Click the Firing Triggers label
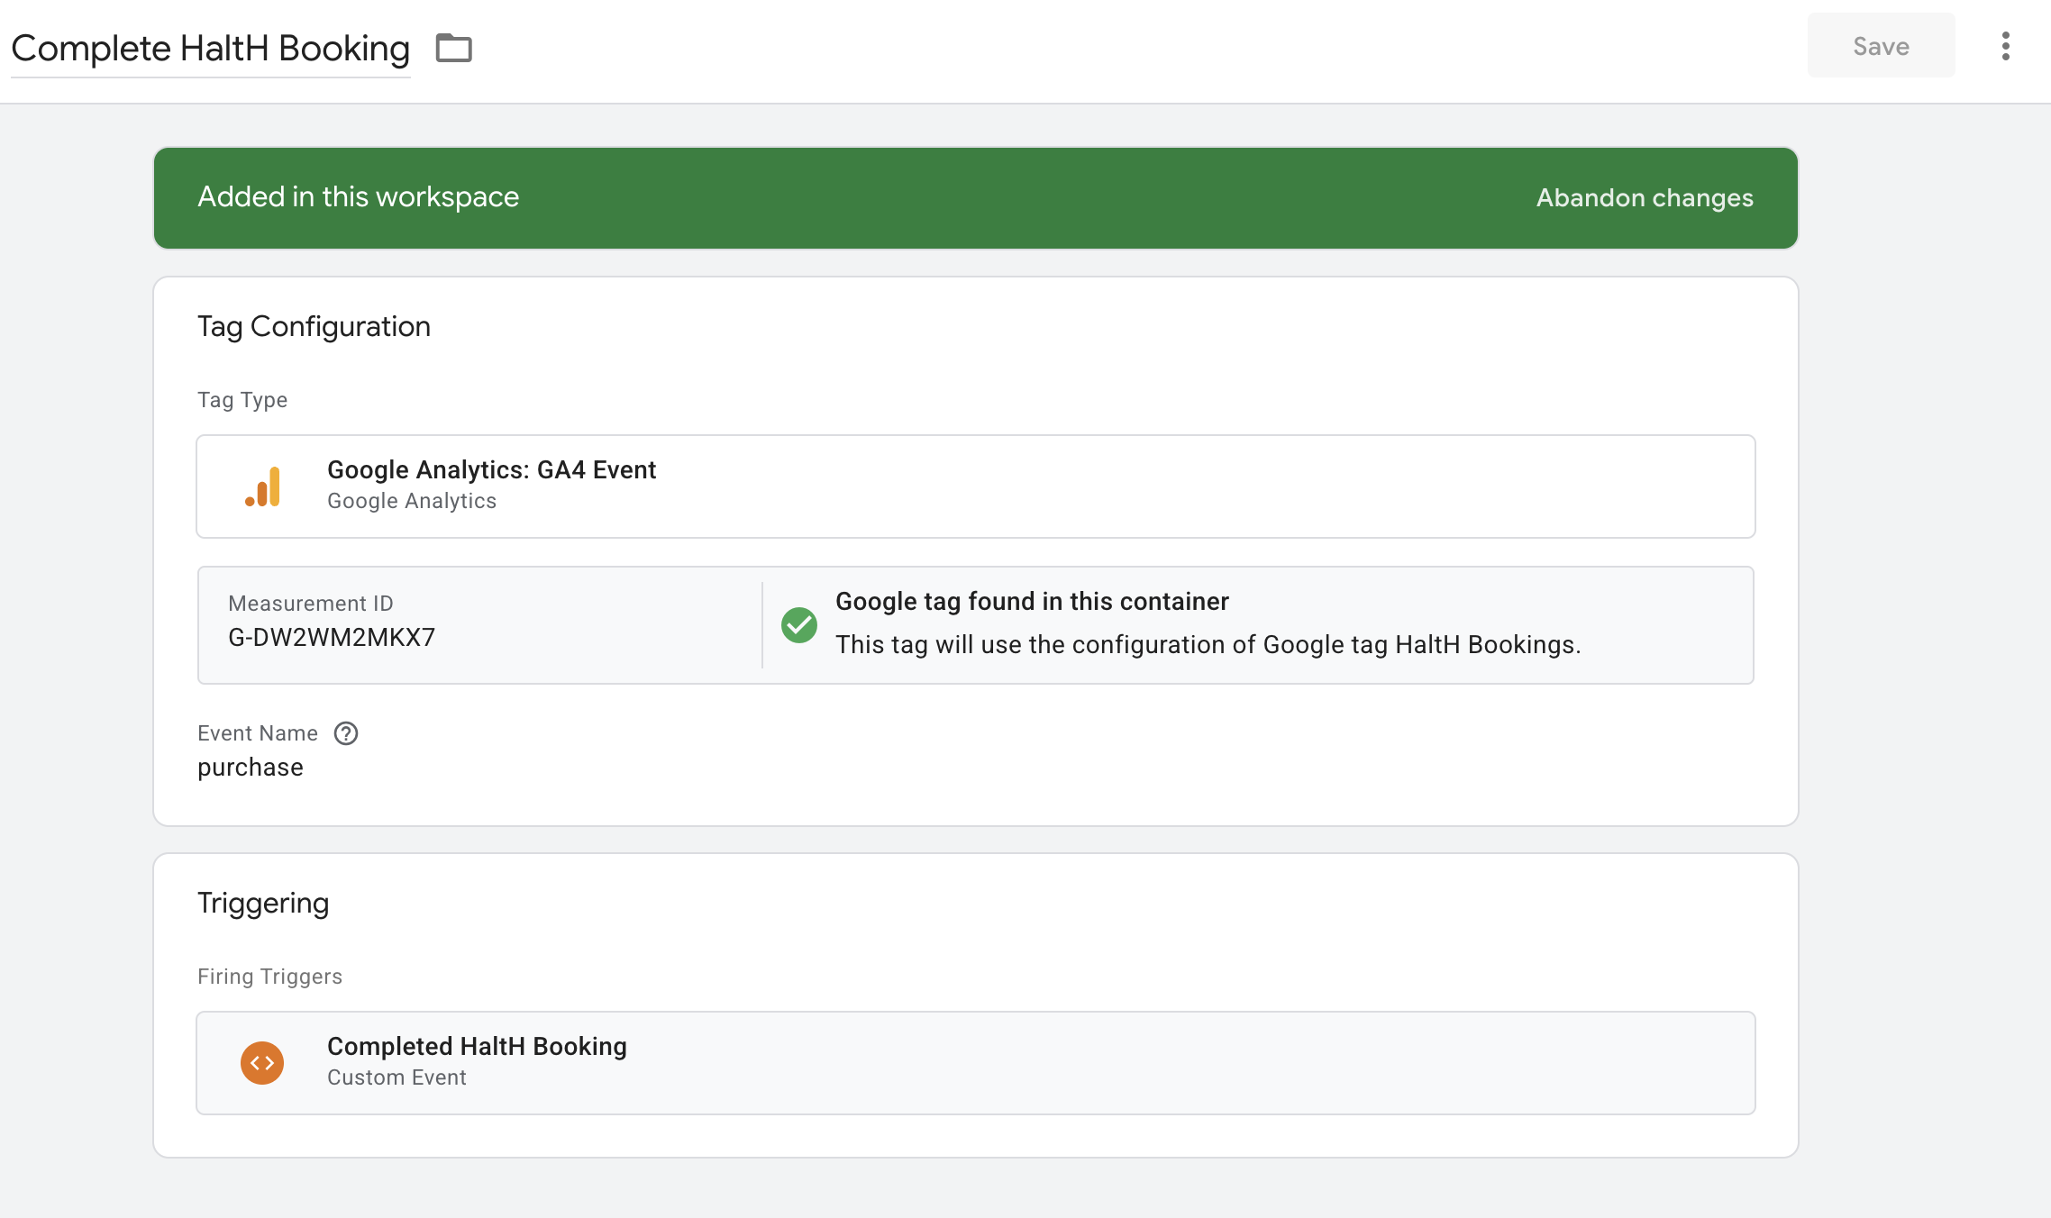 pos(270,977)
